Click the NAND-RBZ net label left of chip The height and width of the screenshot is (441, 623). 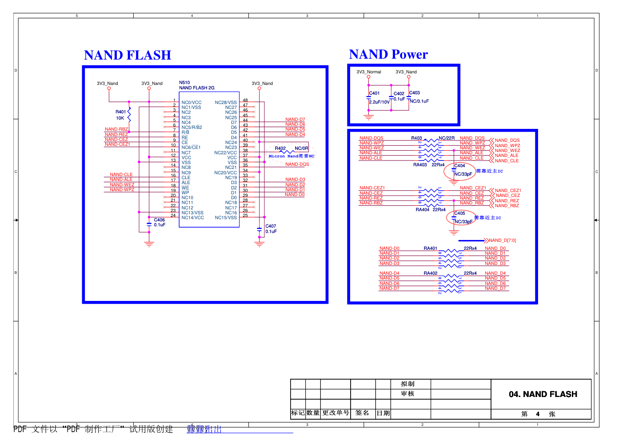coord(116,129)
